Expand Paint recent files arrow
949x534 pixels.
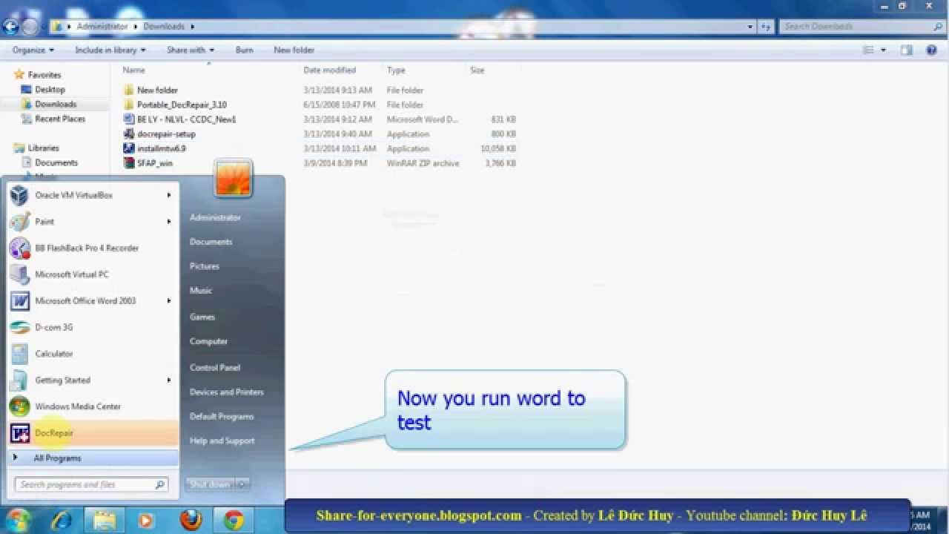point(169,222)
